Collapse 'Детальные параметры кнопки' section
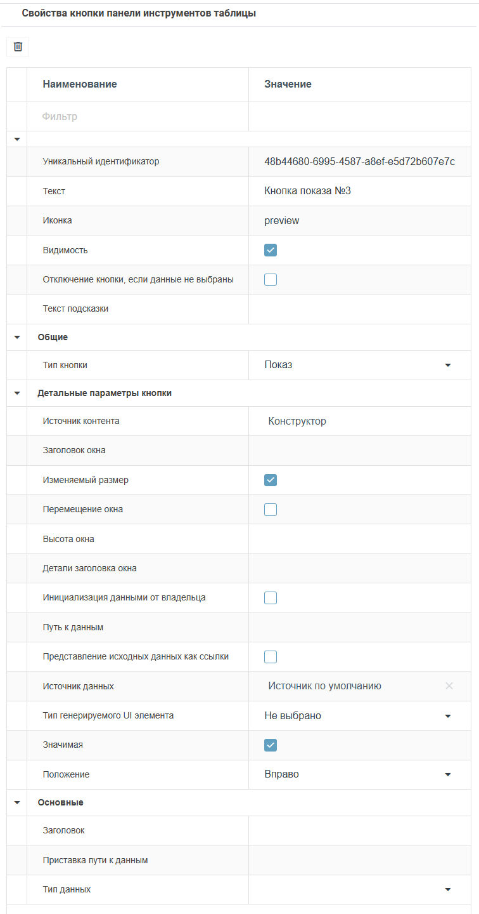The height and width of the screenshot is (914, 479). [17, 393]
